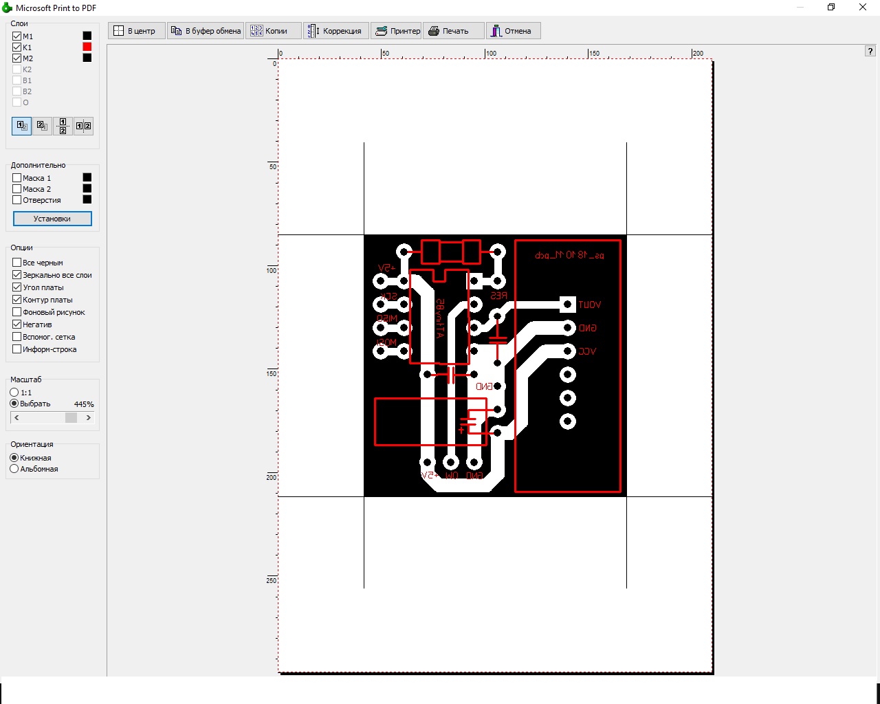Open the red K1 layer color swatch
This screenshot has width=880, height=704.
(x=87, y=47)
